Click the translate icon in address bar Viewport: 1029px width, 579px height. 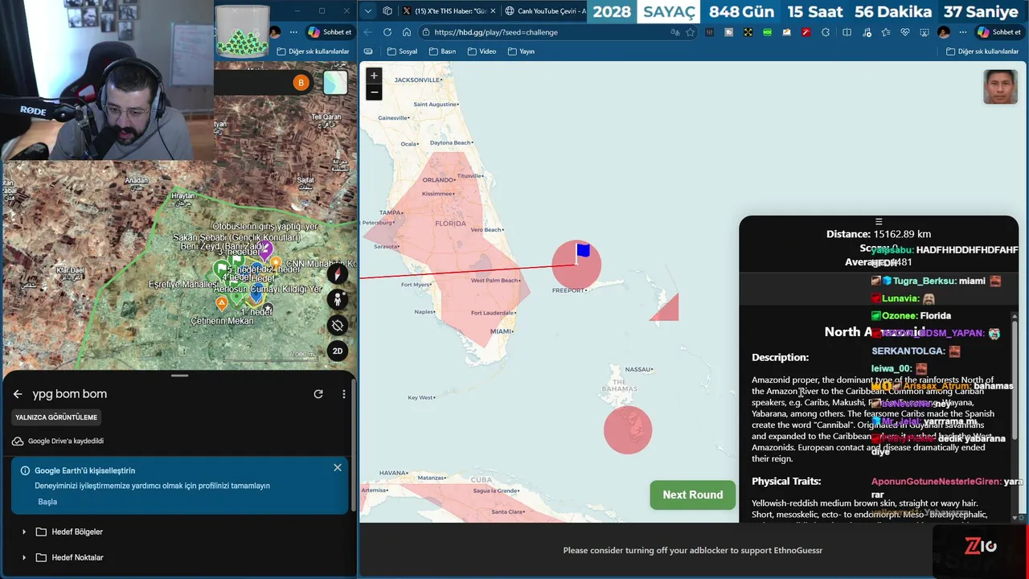[674, 32]
